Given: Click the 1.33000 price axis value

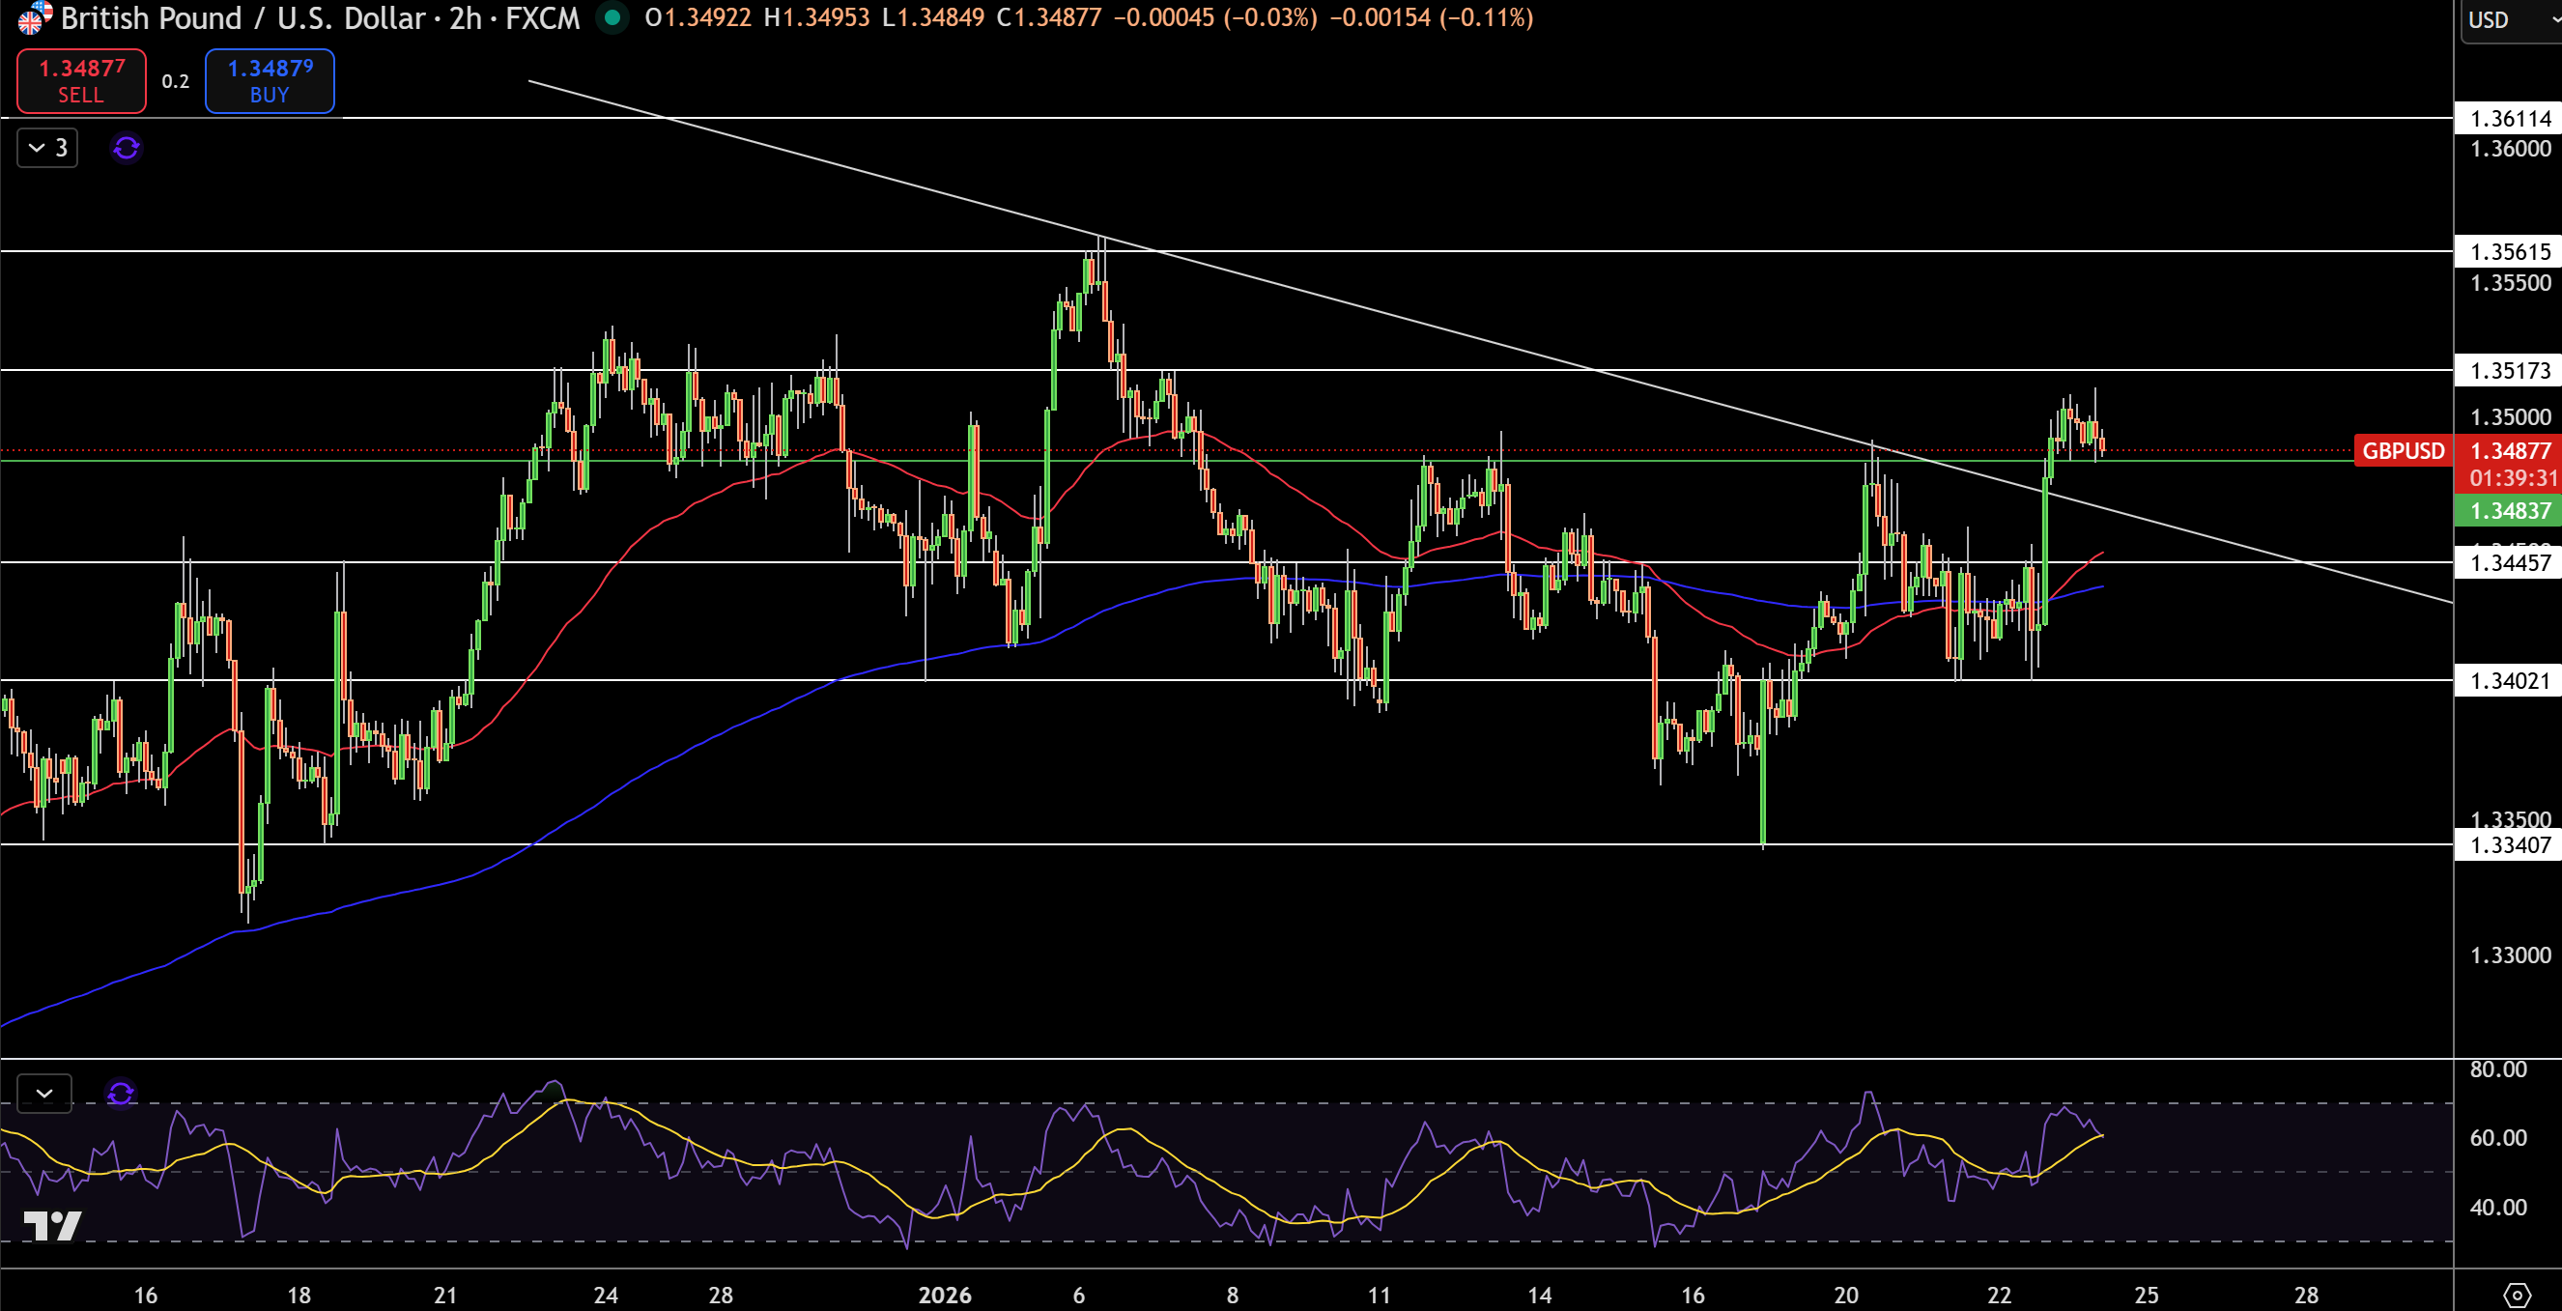Looking at the screenshot, I should [x=2510, y=955].
